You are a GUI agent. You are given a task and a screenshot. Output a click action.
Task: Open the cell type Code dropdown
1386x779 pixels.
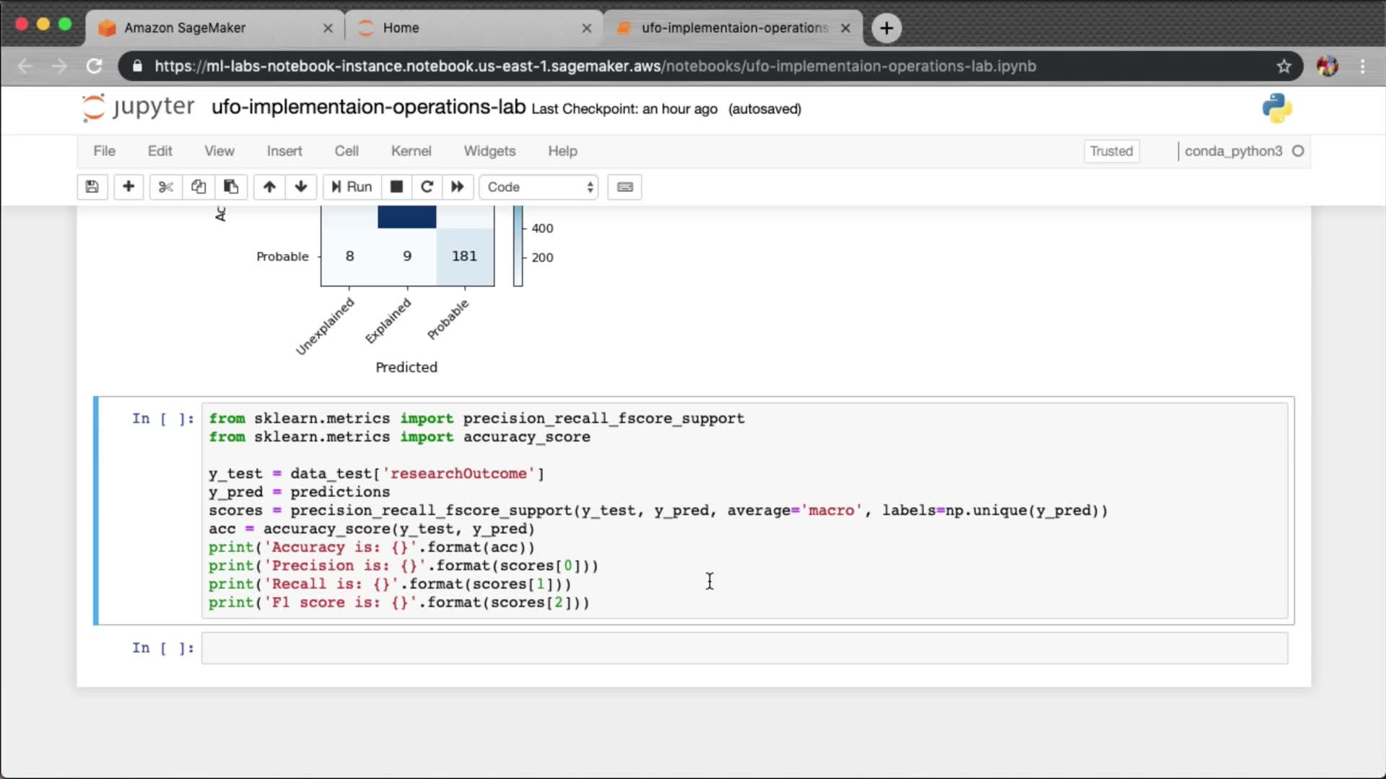click(x=539, y=187)
